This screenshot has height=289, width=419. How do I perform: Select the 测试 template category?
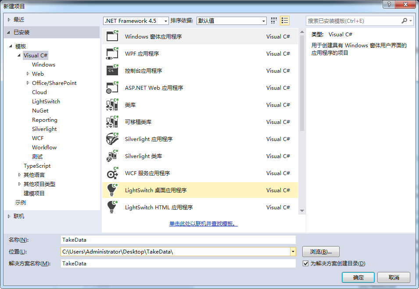click(x=37, y=156)
